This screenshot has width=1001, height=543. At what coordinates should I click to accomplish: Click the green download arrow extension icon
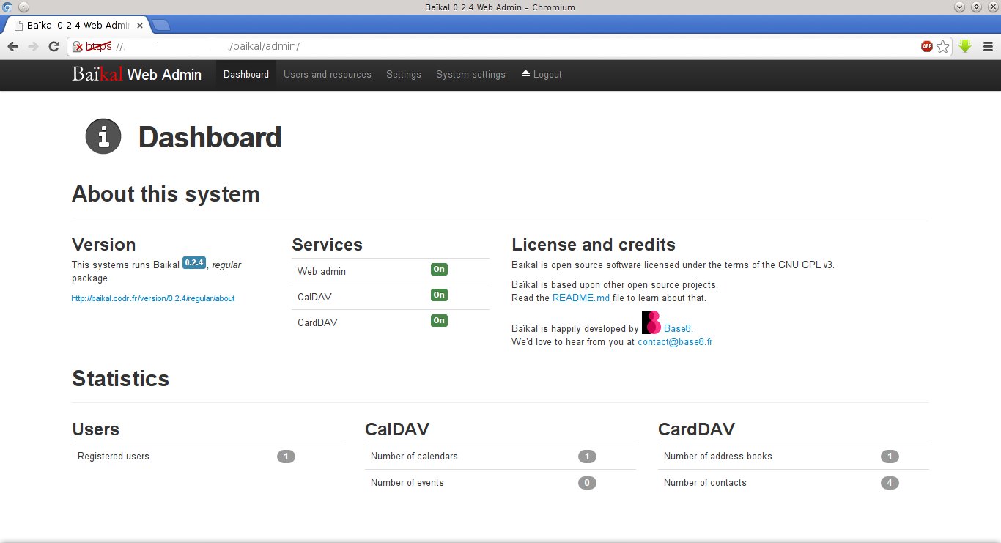(x=965, y=46)
